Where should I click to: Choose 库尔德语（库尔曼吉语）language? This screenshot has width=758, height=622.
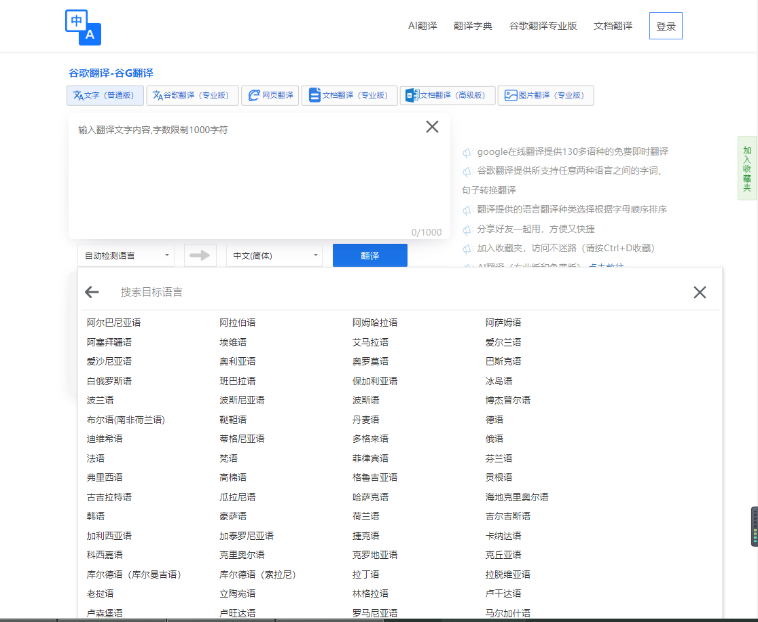pos(134,574)
